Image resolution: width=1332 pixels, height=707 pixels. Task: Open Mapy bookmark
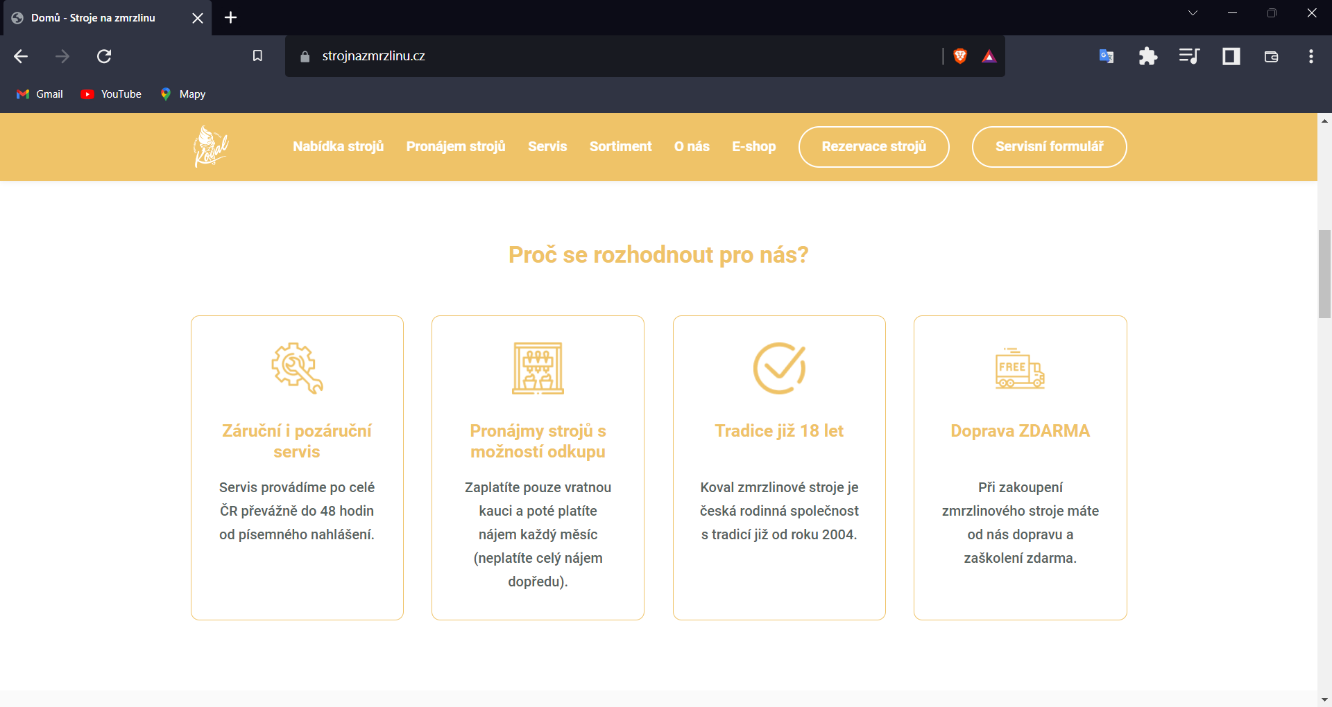pos(183,94)
